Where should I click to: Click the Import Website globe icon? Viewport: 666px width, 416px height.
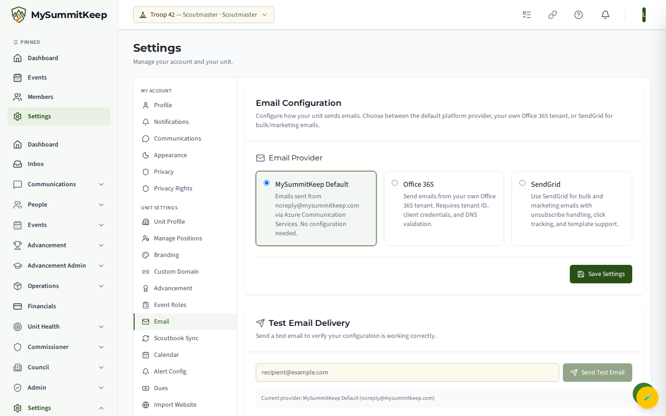click(x=146, y=405)
